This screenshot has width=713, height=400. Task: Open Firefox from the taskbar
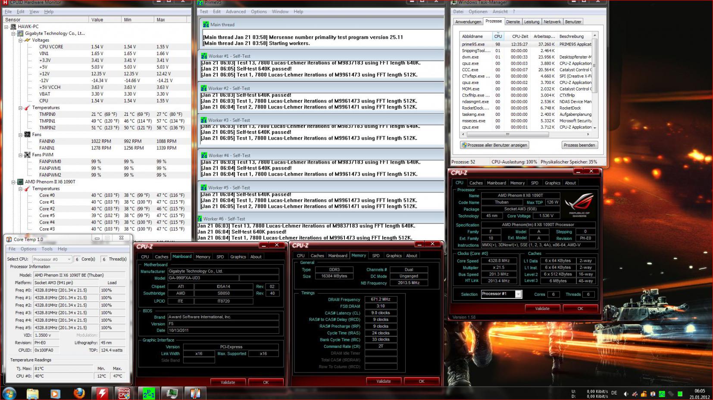pos(79,393)
